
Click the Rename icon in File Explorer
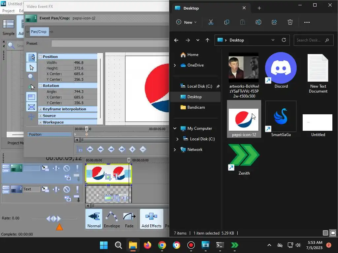[258, 22]
